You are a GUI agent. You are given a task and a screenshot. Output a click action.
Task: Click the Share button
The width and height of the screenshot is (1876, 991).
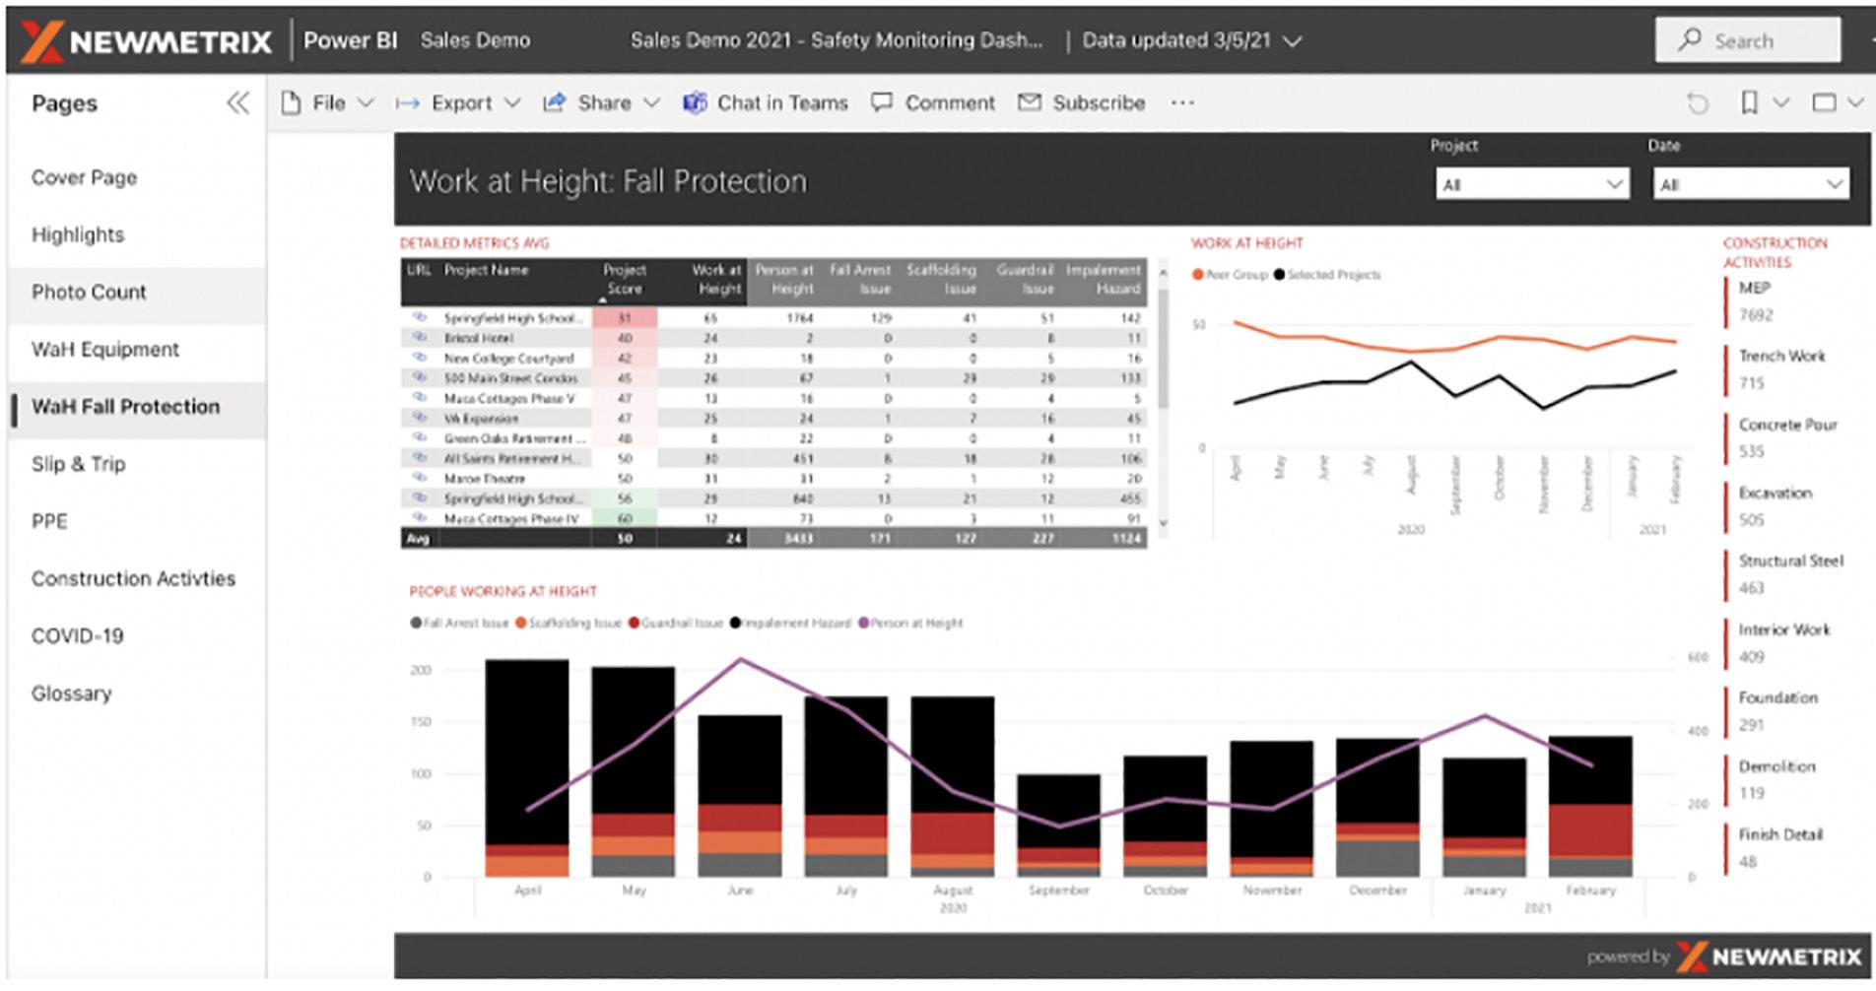[601, 102]
